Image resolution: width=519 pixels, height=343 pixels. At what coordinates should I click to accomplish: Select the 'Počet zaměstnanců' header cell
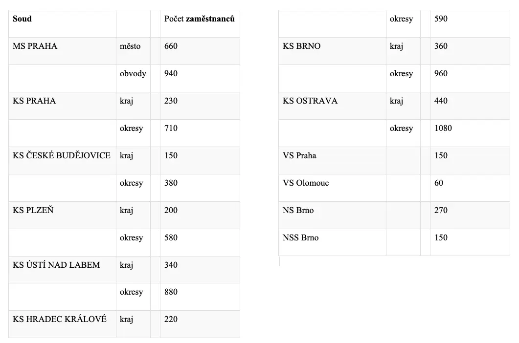(x=200, y=23)
